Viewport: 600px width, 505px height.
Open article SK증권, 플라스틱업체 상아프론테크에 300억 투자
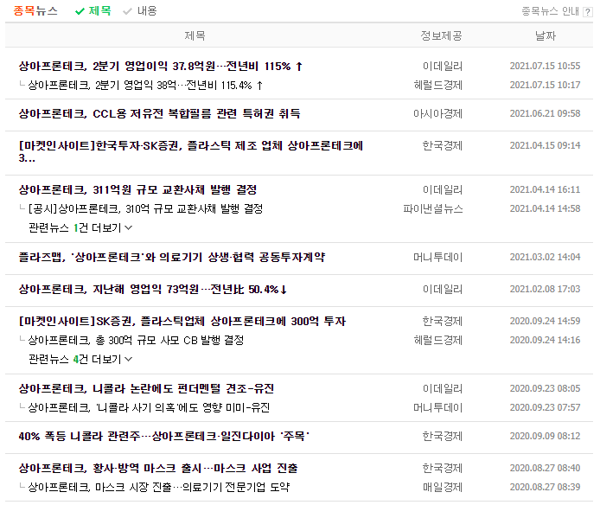(x=182, y=321)
